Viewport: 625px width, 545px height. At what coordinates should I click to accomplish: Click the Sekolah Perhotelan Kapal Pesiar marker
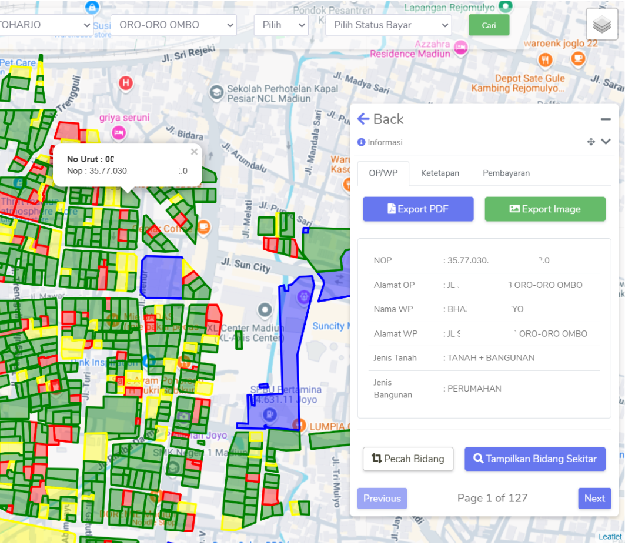click(216, 93)
